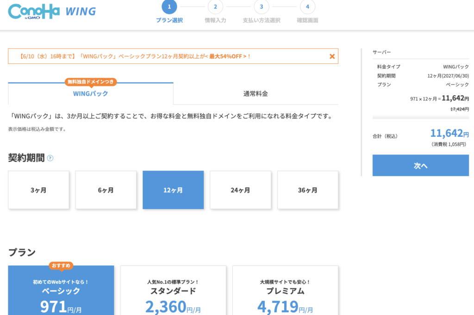Select step 1 プラン選択 circle
This screenshot has width=474, height=315.
(x=169, y=6)
